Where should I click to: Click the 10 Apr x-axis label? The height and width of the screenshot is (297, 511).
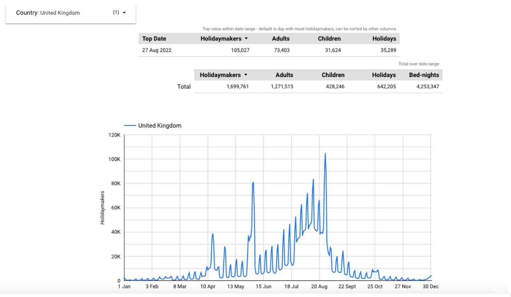click(208, 287)
